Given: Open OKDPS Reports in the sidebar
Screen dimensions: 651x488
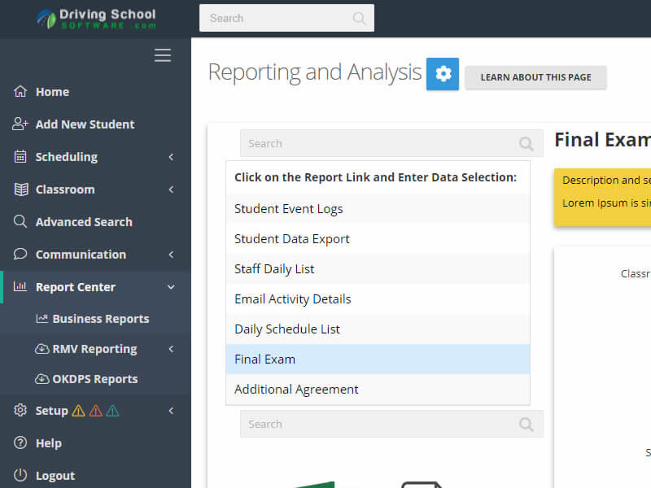Looking at the screenshot, I should (94, 379).
